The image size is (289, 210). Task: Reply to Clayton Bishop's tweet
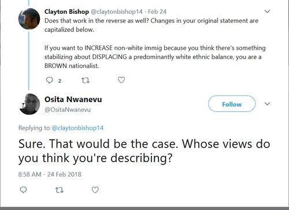pyautogui.click(x=49, y=80)
